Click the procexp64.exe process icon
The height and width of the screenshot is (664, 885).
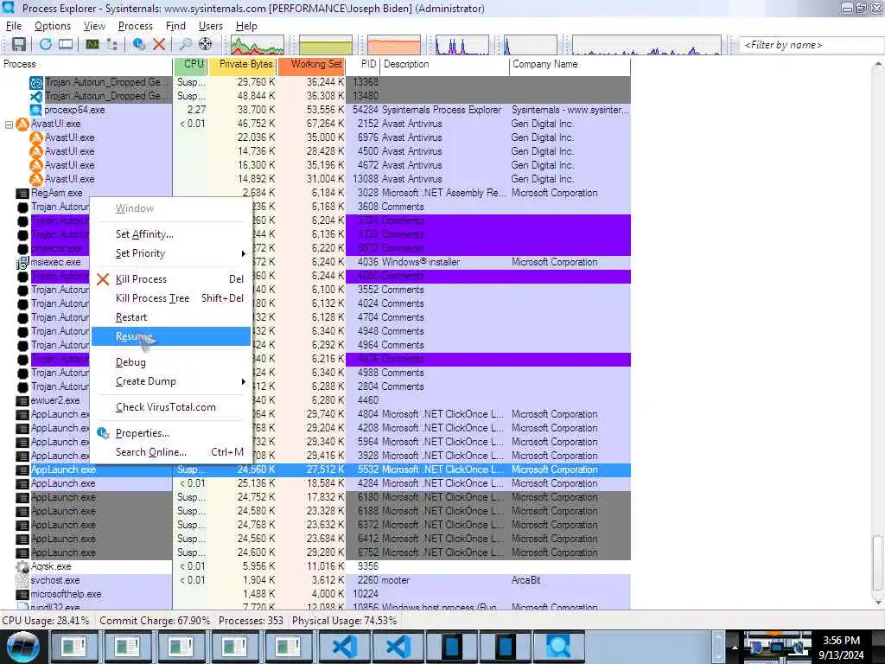[x=36, y=110]
